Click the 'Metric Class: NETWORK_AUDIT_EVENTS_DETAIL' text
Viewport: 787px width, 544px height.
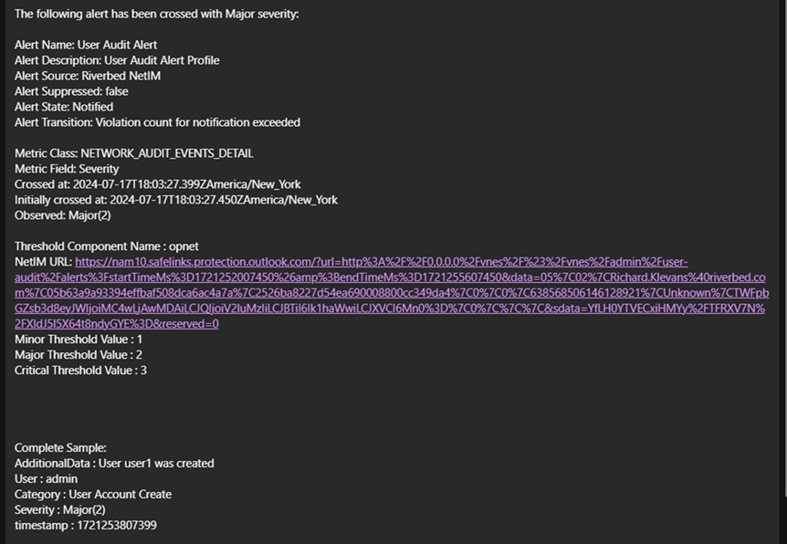[133, 153]
